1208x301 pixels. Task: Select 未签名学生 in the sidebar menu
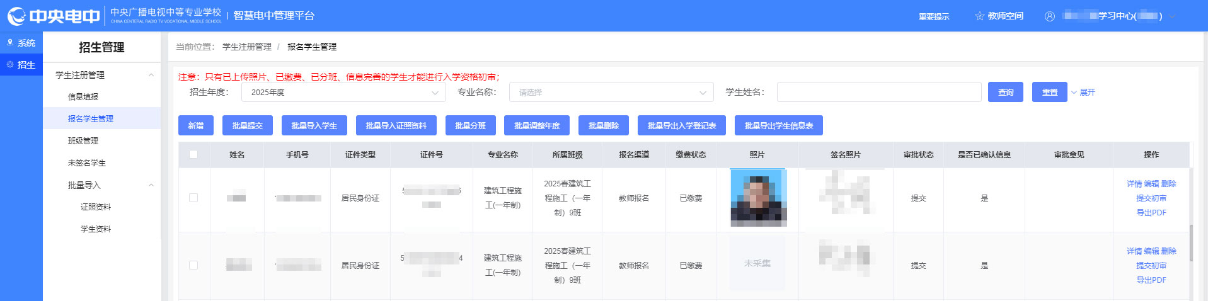[x=87, y=162]
